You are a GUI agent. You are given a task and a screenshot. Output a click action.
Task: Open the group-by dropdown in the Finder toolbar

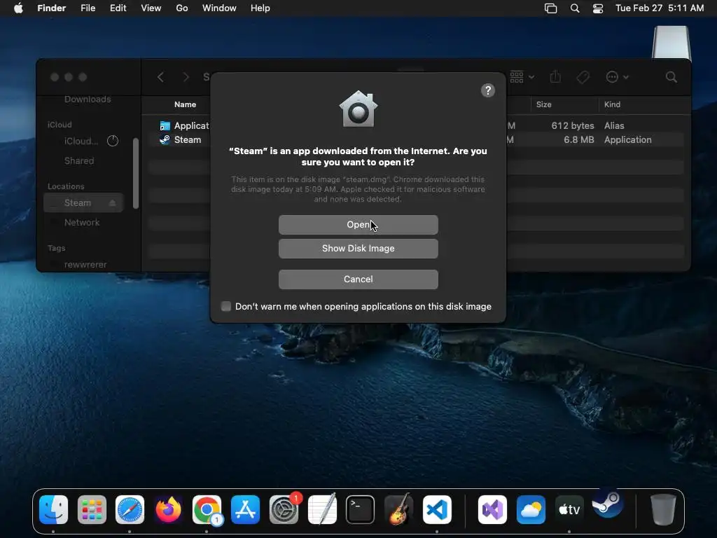pyautogui.click(x=522, y=77)
